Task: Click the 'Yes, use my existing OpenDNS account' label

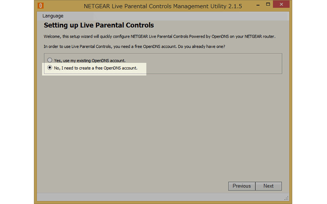Action: pos(90,60)
